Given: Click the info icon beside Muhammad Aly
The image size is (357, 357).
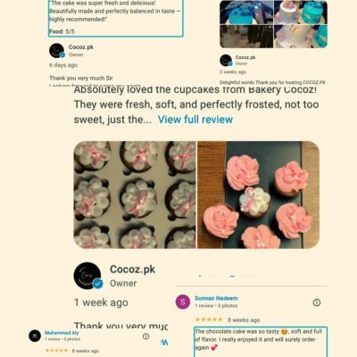Looking at the screenshot, I should (145, 336).
